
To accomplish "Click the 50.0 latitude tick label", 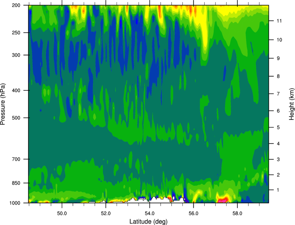I will coord(62,213).
